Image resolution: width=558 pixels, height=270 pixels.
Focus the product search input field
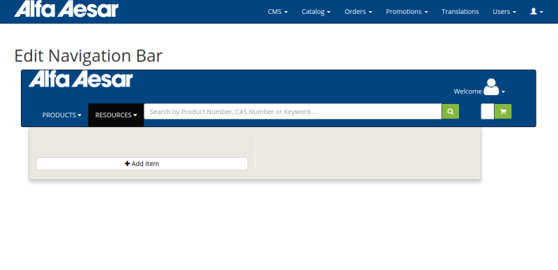[292, 112]
